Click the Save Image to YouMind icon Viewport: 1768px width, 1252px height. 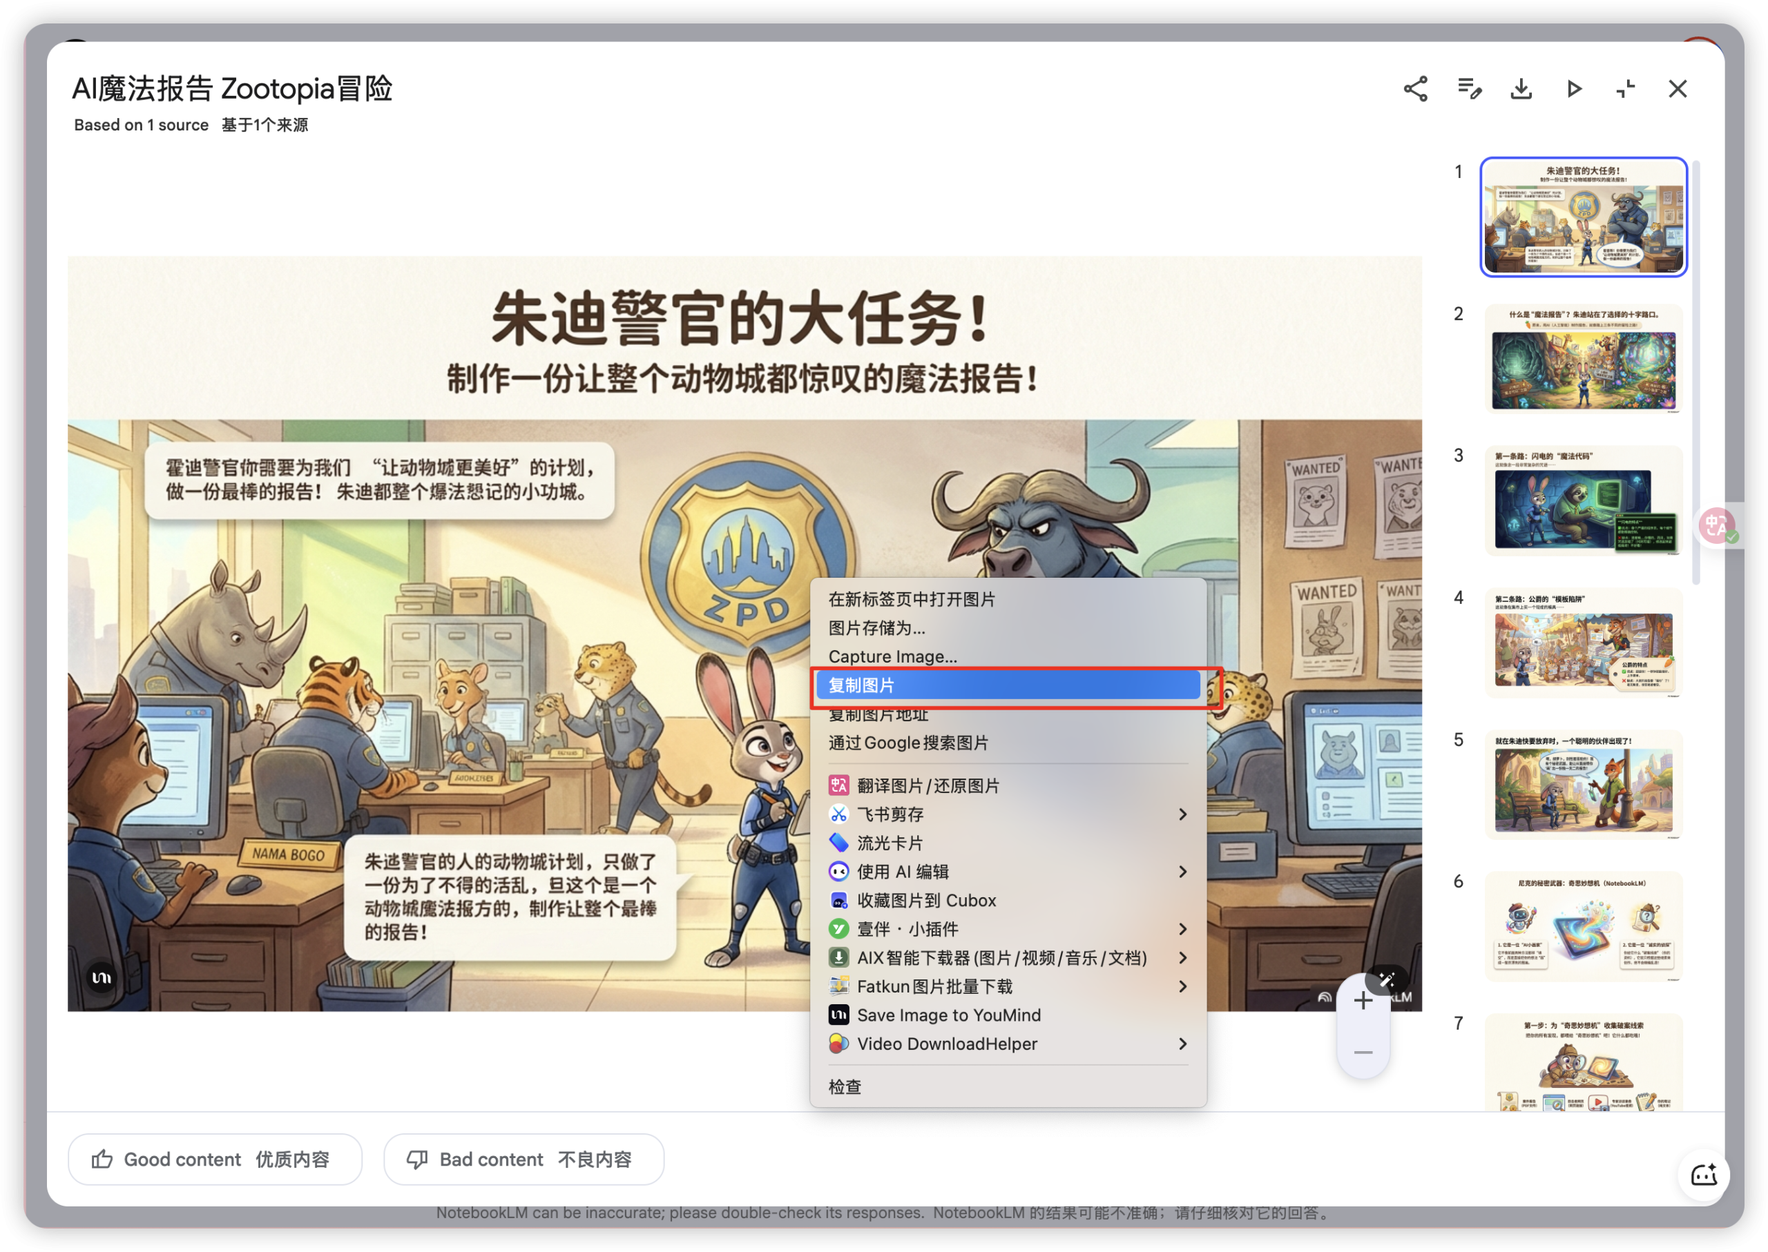pos(838,1015)
